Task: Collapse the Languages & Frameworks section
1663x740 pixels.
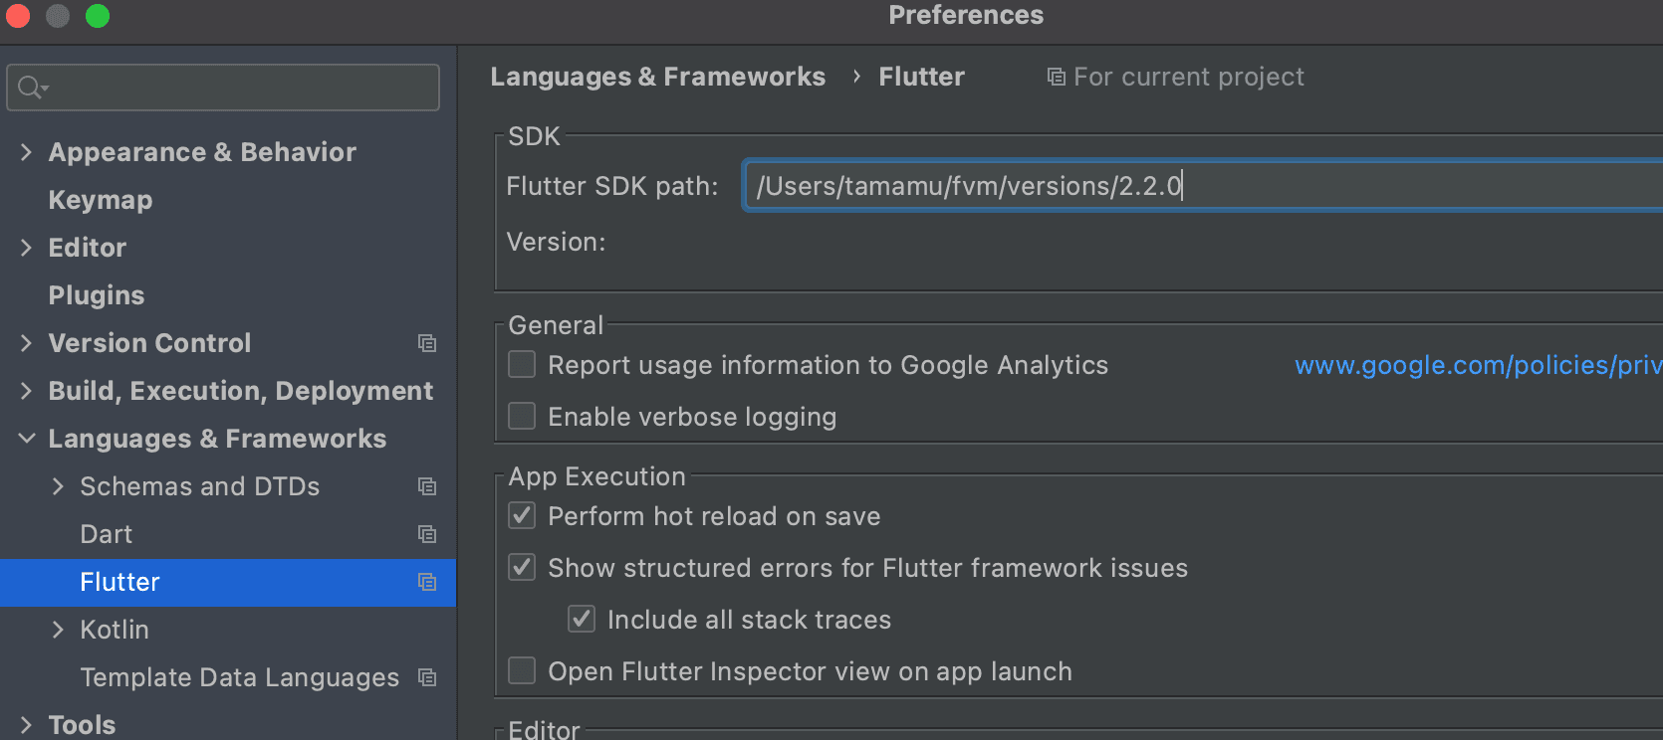Action: (x=27, y=439)
